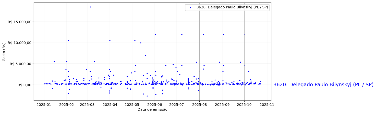Select the 2025-08 x-axis tick label
The width and height of the screenshot is (376, 114).
199,104
